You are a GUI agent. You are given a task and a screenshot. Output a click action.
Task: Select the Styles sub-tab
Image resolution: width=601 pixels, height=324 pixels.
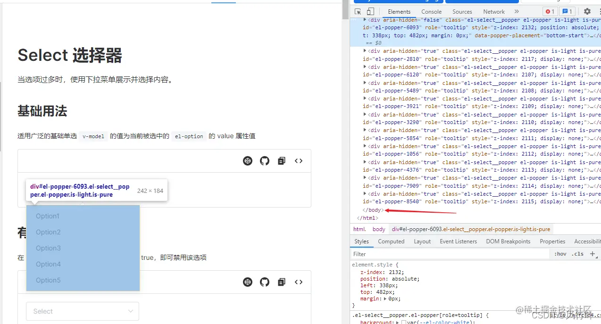(x=361, y=241)
